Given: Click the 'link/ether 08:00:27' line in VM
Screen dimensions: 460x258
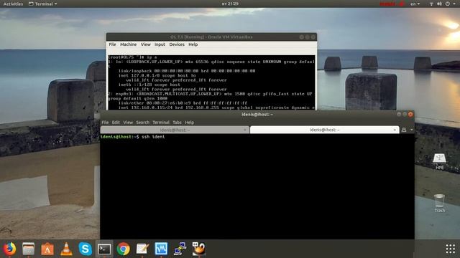Looking at the screenshot, I should point(183,103).
